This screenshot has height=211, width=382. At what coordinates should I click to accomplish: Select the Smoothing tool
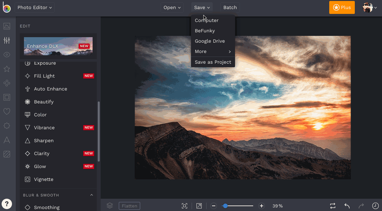(x=58, y=207)
